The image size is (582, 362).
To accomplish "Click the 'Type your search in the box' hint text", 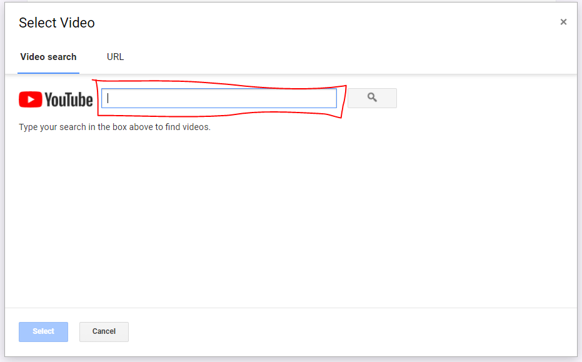I will (114, 127).
